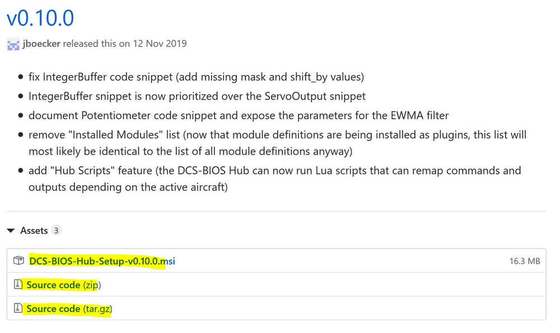Click the Assets heading label
The image size is (560, 333).
(34, 231)
